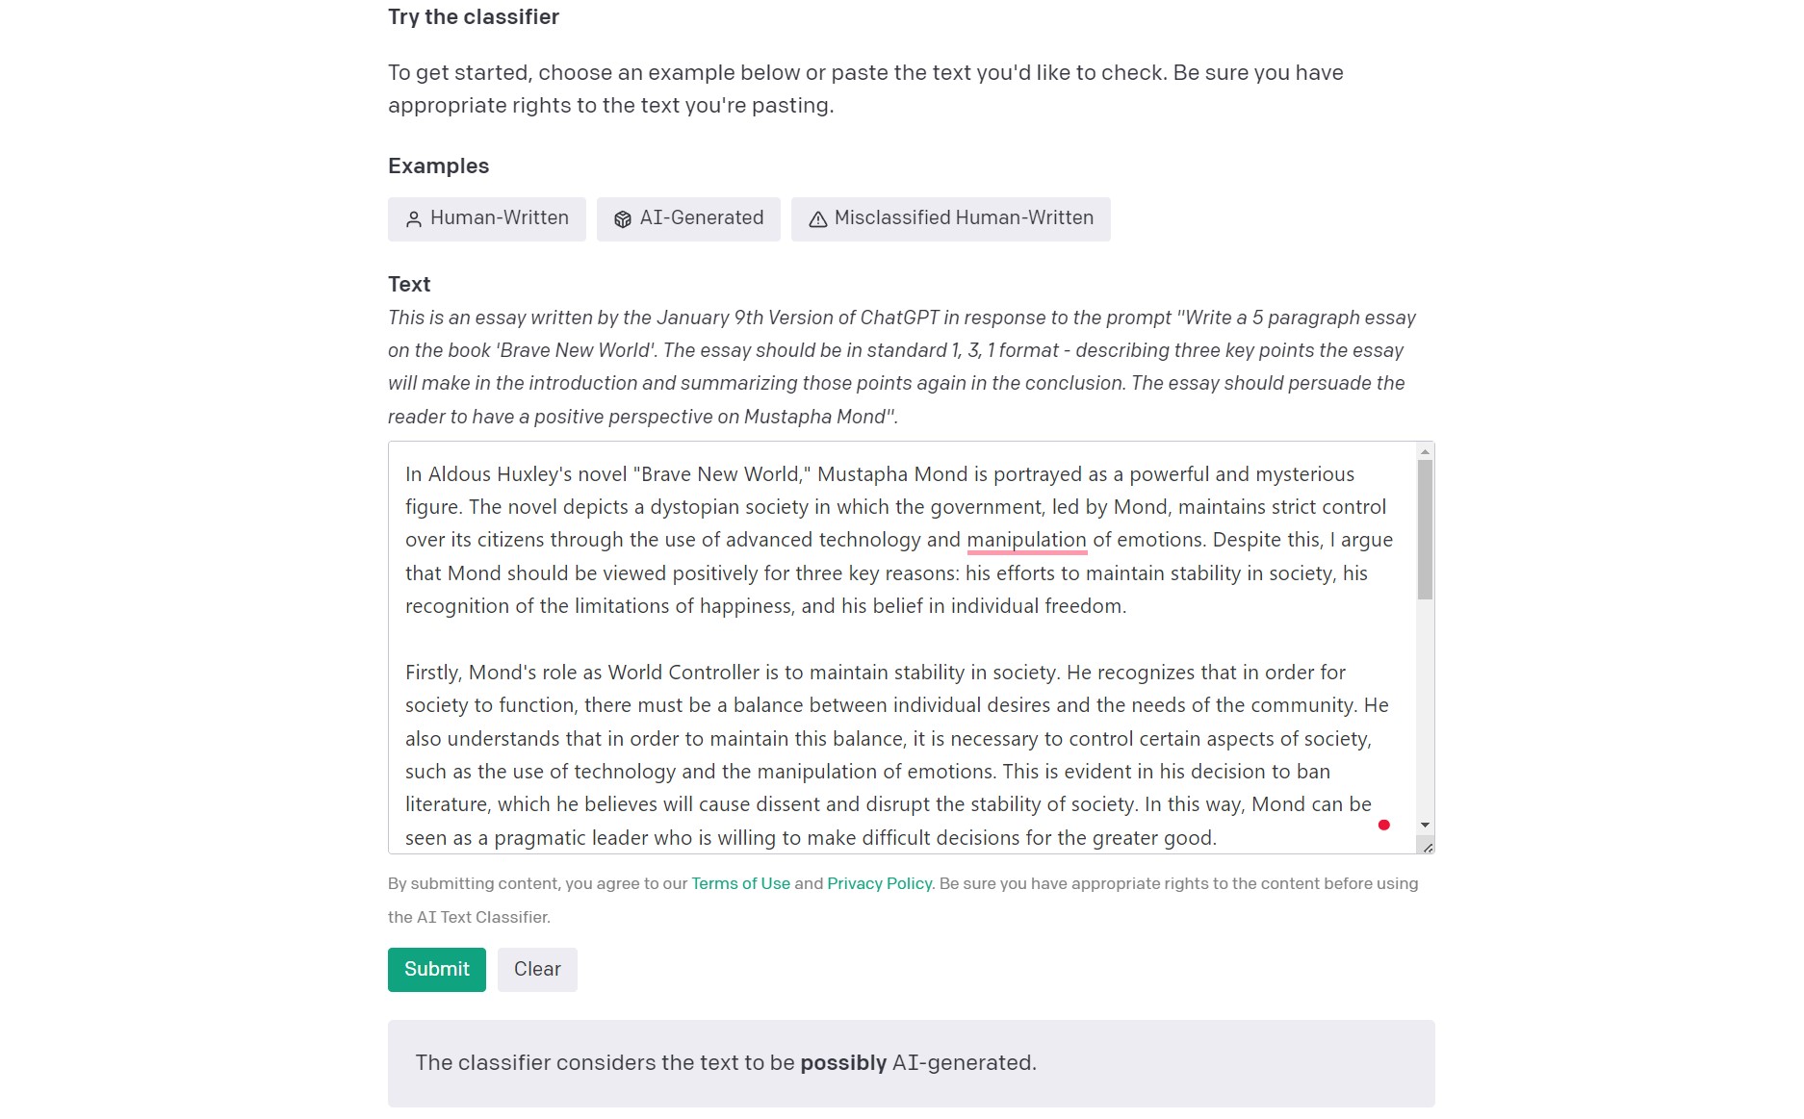Place cursor on "Firstly" in the essay

(x=433, y=673)
